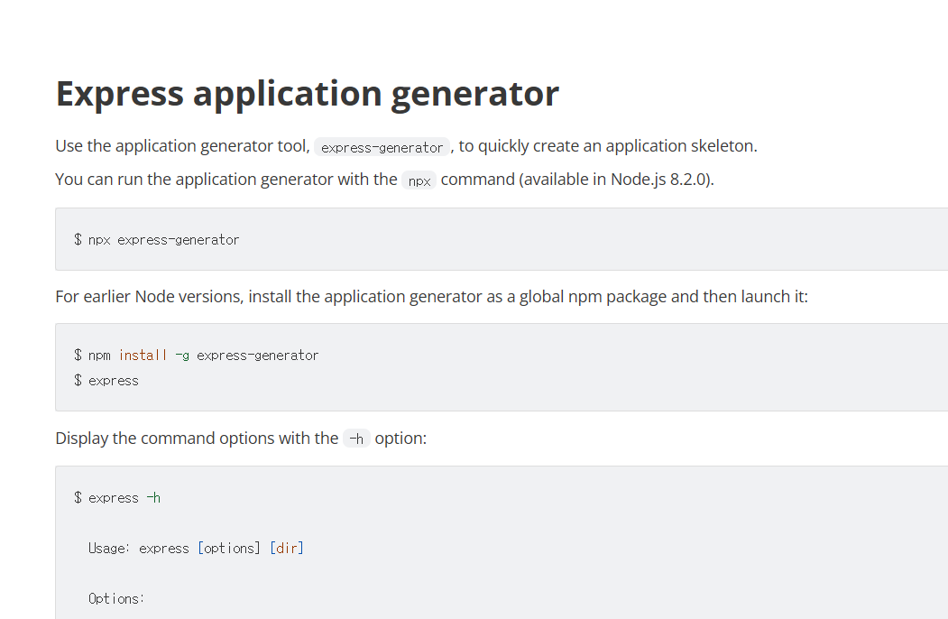Click the '$ express -h' command line

[x=117, y=498]
